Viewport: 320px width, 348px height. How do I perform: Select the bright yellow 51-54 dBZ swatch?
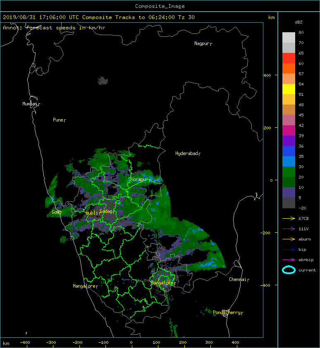pos(289,89)
